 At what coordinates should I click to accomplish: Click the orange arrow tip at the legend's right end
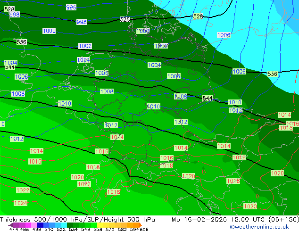coord(141,225)
